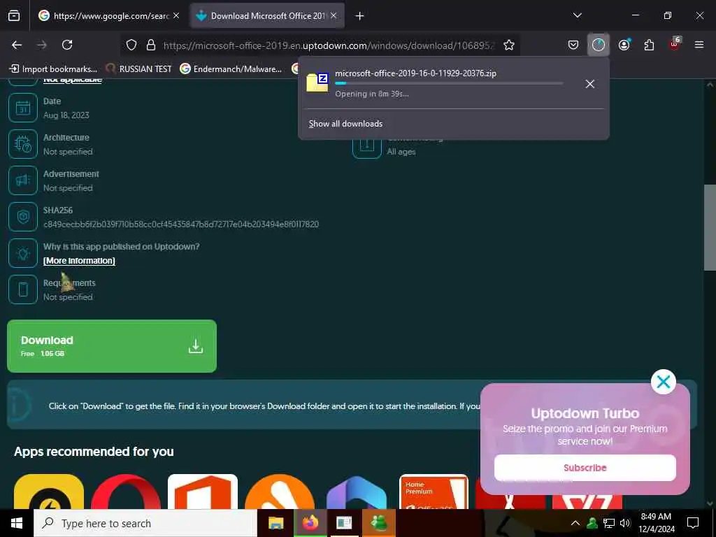Show hidden tray icons chevron
Screen dimensions: 716x537
[x=575, y=523]
